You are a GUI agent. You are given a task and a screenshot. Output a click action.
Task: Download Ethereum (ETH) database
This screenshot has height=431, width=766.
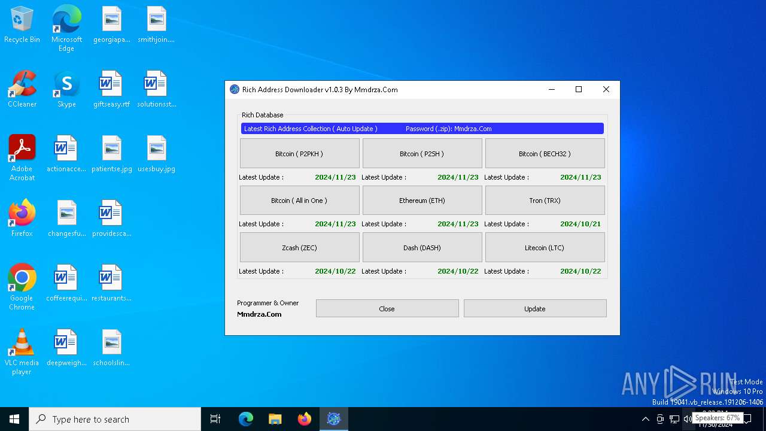click(x=422, y=200)
